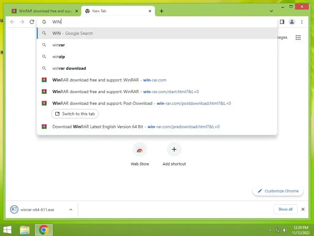Click the Google logo in address bar
Viewport: 314px width, 236px height.
44,22
